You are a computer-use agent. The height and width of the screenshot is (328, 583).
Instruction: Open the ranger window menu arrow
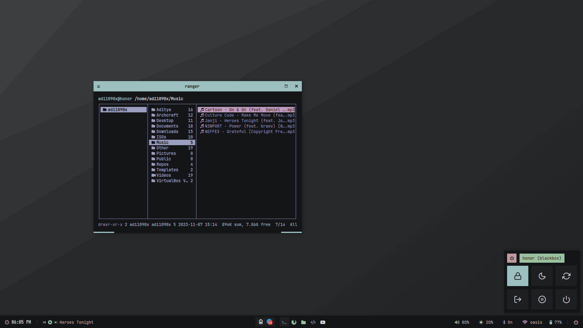(x=98, y=86)
